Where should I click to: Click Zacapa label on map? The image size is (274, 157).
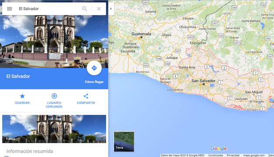click(188, 18)
